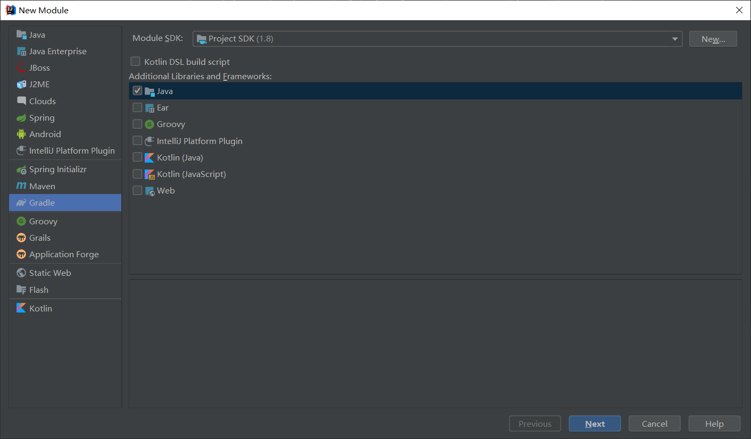Open the Module SDK dropdown arrow

point(675,39)
